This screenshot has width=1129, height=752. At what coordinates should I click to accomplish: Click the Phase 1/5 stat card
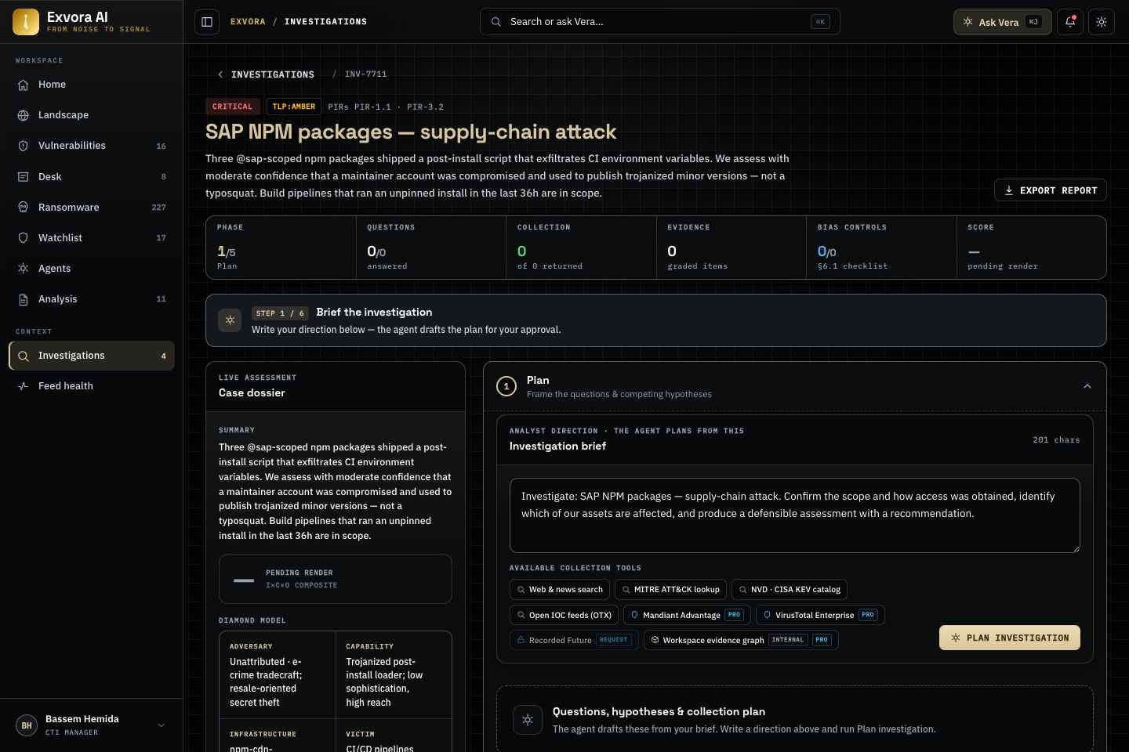(281, 248)
